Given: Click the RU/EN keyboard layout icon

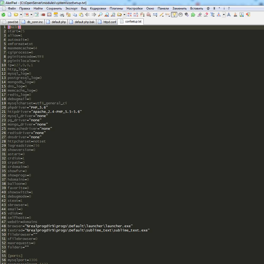Looking at the screenshot, I should [x=129, y=15].
